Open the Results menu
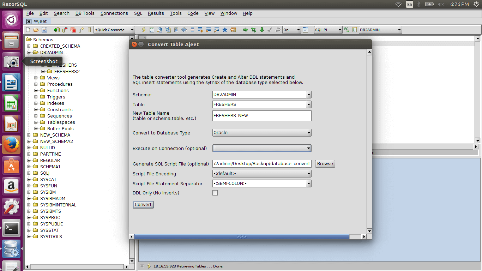 point(156,13)
